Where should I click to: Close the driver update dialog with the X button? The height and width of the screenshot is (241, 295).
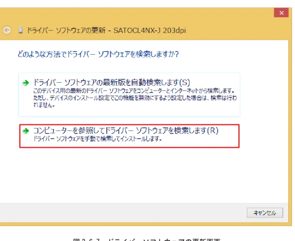click(x=281, y=13)
